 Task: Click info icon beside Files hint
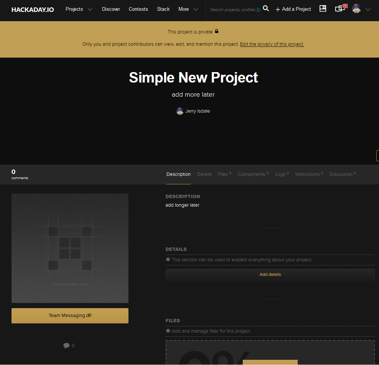(x=168, y=331)
